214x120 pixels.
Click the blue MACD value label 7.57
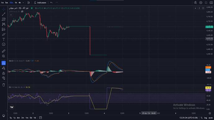[x=208, y=70]
